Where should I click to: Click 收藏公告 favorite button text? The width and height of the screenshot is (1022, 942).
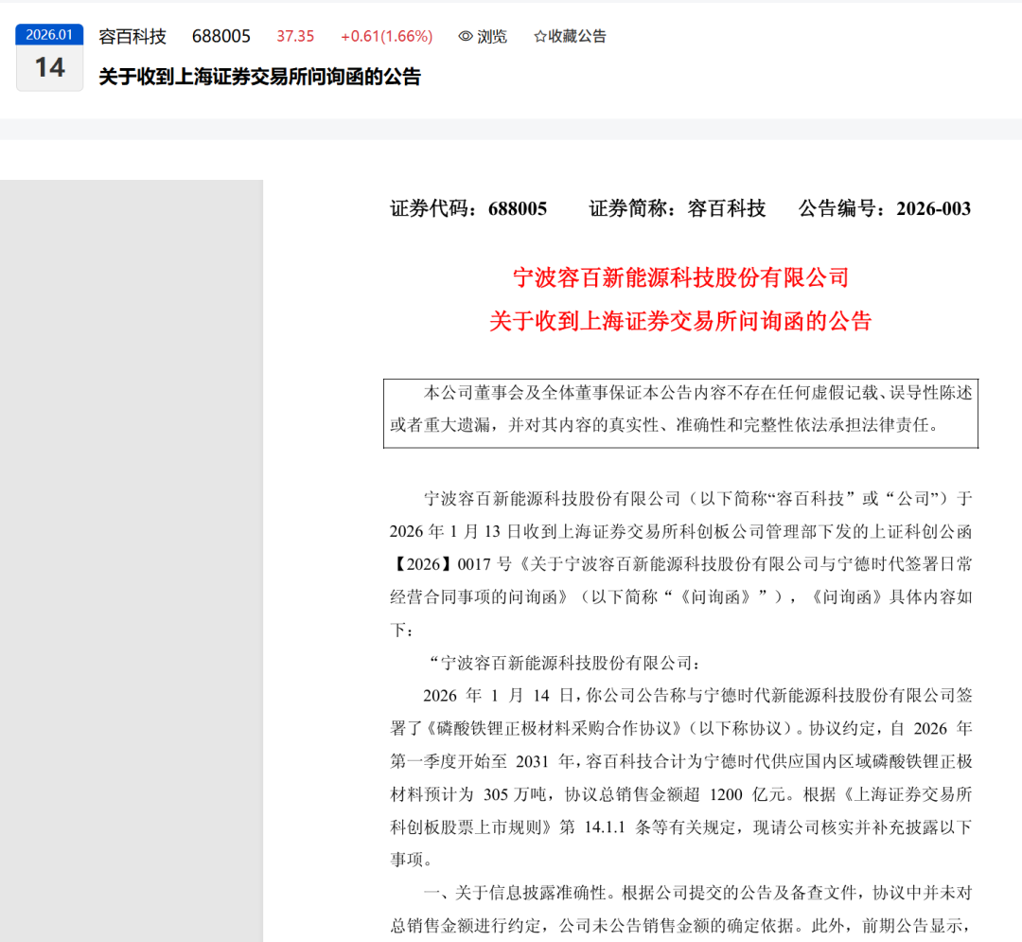pos(577,37)
